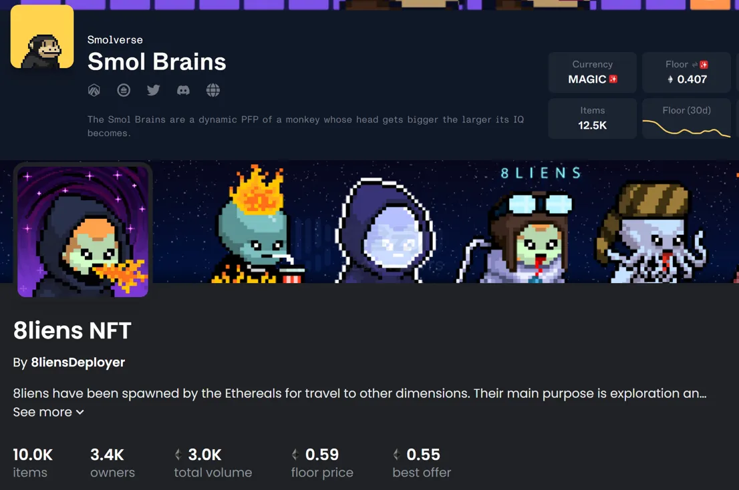739x490 pixels.
Task: Open the Smolverse collection link
Action: [115, 40]
